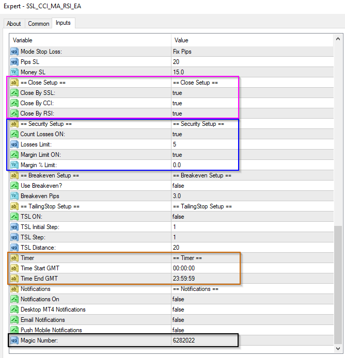Click the vertical scrollbar thumb

(x=338, y=285)
